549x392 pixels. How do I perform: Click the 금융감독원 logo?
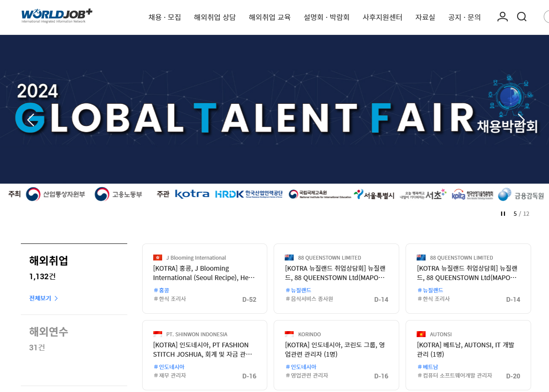pyautogui.click(x=521, y=195)
